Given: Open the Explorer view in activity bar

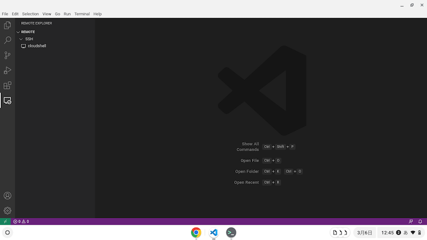Looking at the screenshot, I should tap(7, 26).
